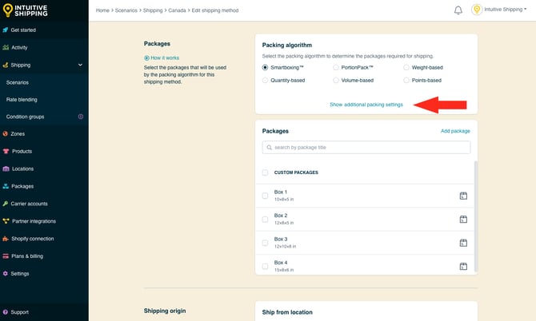536x321 pixels.
Task: Click the How it works play icon
Action: (146, 58)
